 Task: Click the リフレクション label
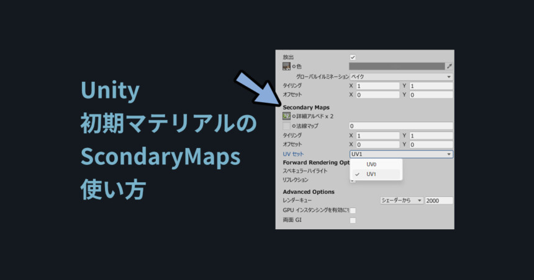tap(296, 180)
